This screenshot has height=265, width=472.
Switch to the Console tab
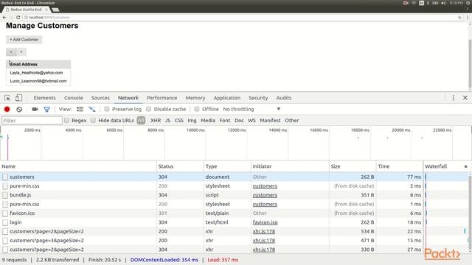click(x=74, y=98)
